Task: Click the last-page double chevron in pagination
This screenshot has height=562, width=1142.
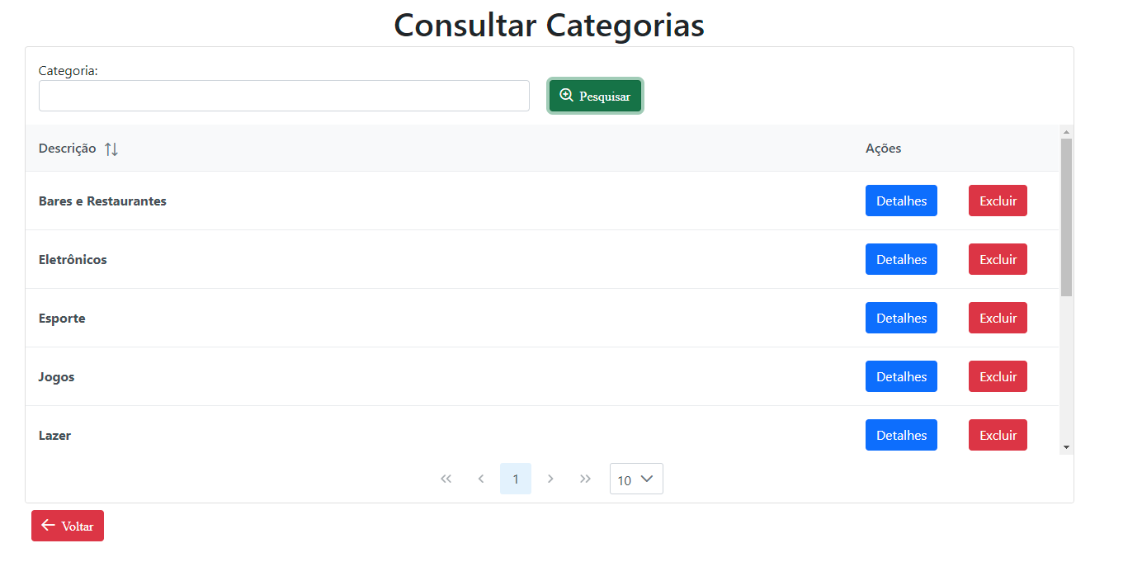Action: tap(585, 479)
